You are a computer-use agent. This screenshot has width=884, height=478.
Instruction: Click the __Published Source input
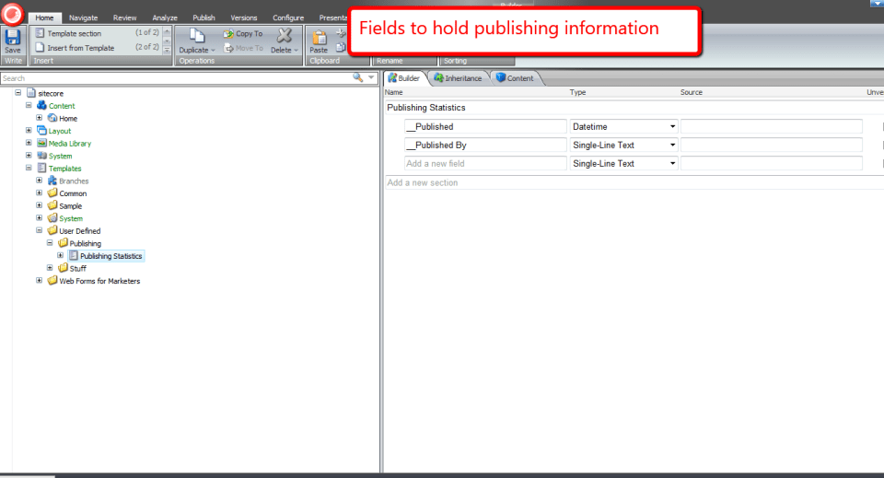[772, 127]
